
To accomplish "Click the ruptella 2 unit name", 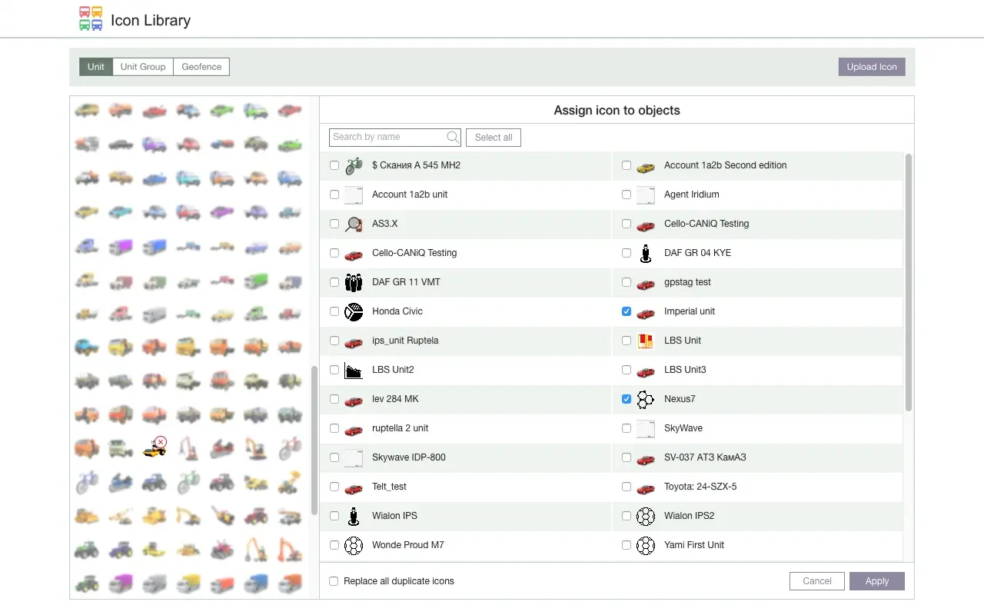I will tap(401, 428).
